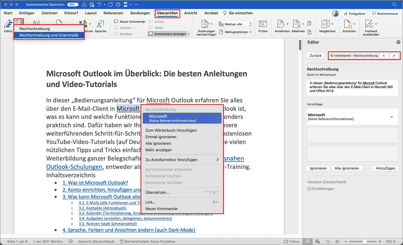Open the Kommentare button at top right
The width and height of the screenshot is (403, 245).
(x=385, y=14)
